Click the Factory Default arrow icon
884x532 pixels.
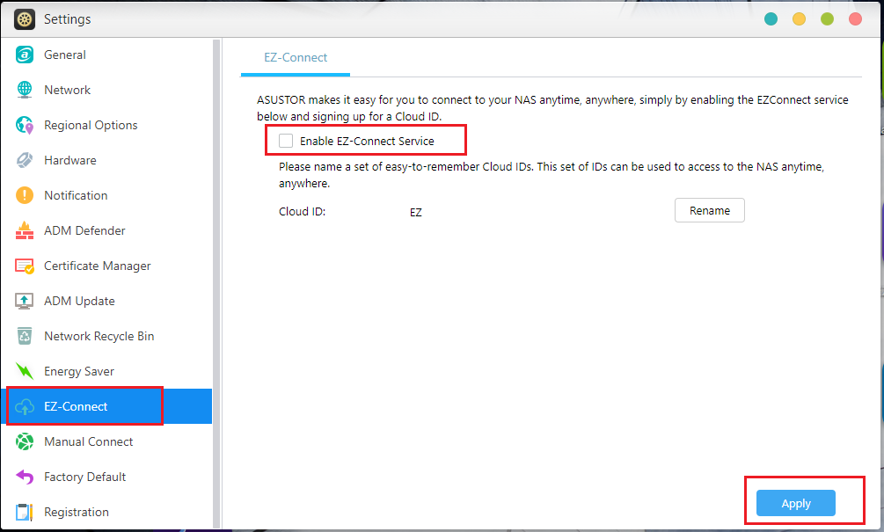click(25, 477)
